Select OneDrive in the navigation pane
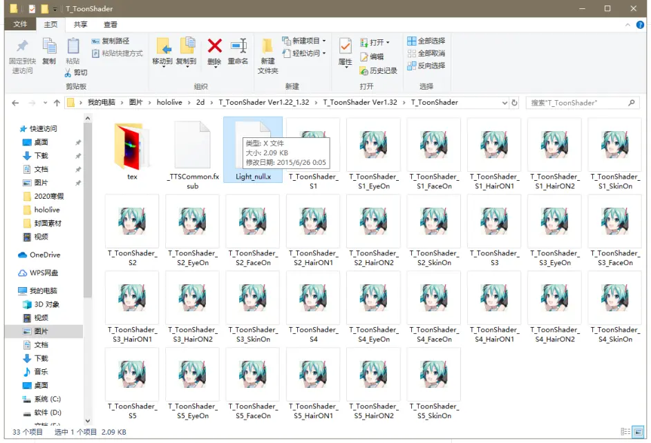651x443 pixels. (39, 255)
